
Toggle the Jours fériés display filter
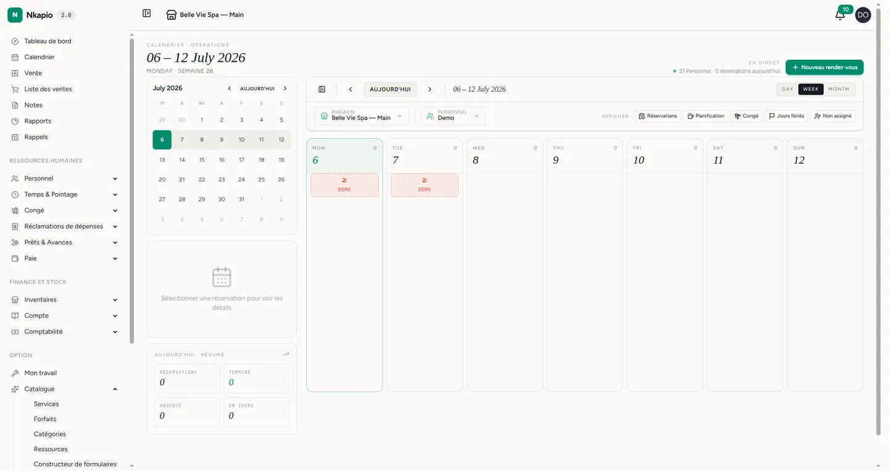[787, 116]
